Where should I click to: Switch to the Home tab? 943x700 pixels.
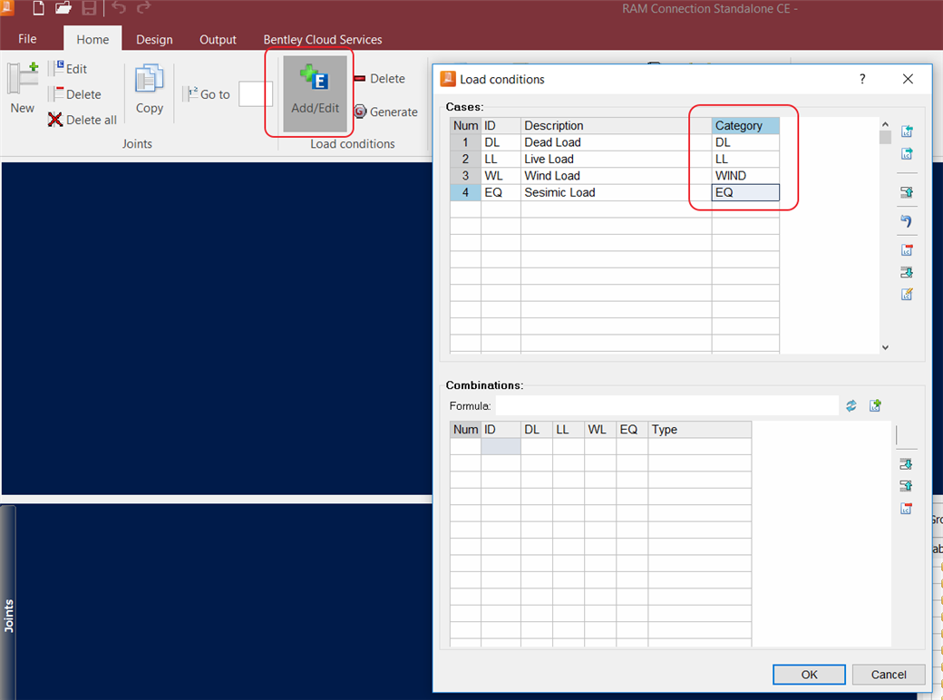92,39
